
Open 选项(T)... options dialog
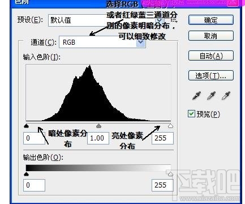(x=211, y=76)
